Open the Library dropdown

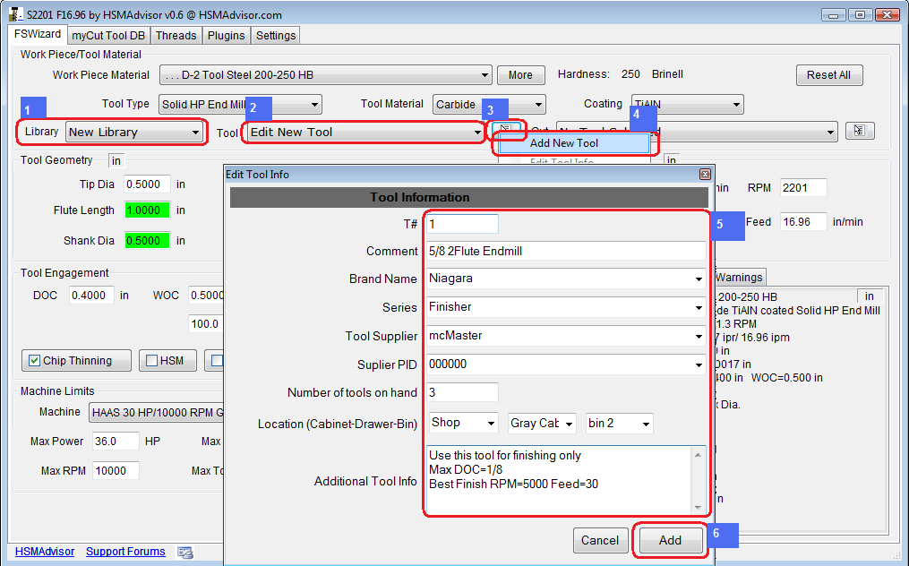click(134, 133)
